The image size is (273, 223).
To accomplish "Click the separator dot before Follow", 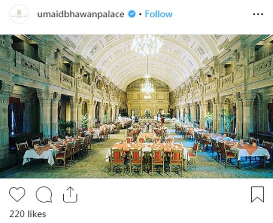I will pyautogui.click(x=140, y=14).
